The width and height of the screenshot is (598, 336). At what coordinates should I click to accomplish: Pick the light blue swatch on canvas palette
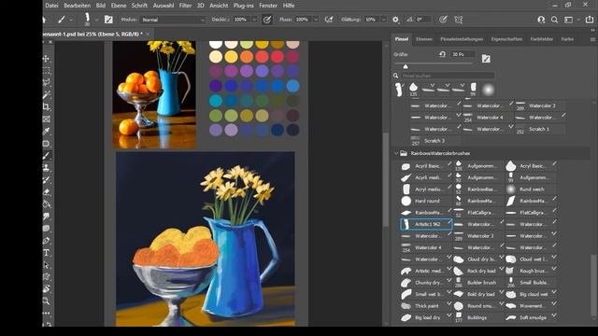(x=292, y=86)
